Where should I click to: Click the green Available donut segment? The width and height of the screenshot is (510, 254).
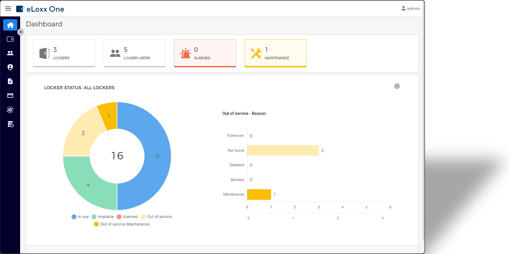[x=88, y=185]
